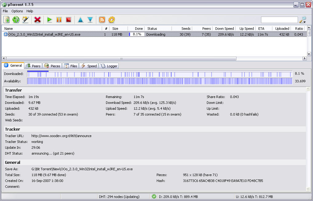Open the Create New Torrent wand icon
Screen dimensions: 313x201
(x=25, y=20)
